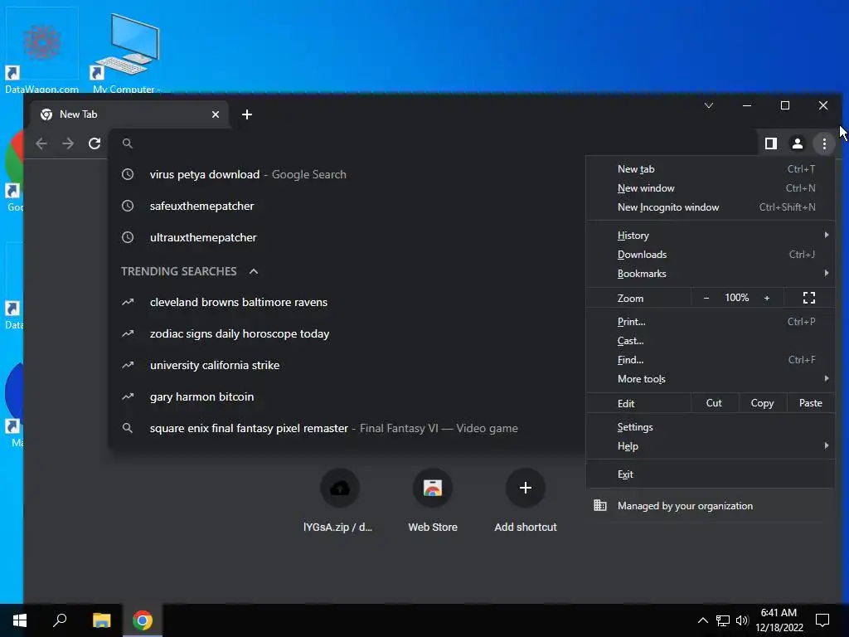This screenshot has height=637, width=849.
Task: Click the back navigation arrow
Action: pos(41,143)
